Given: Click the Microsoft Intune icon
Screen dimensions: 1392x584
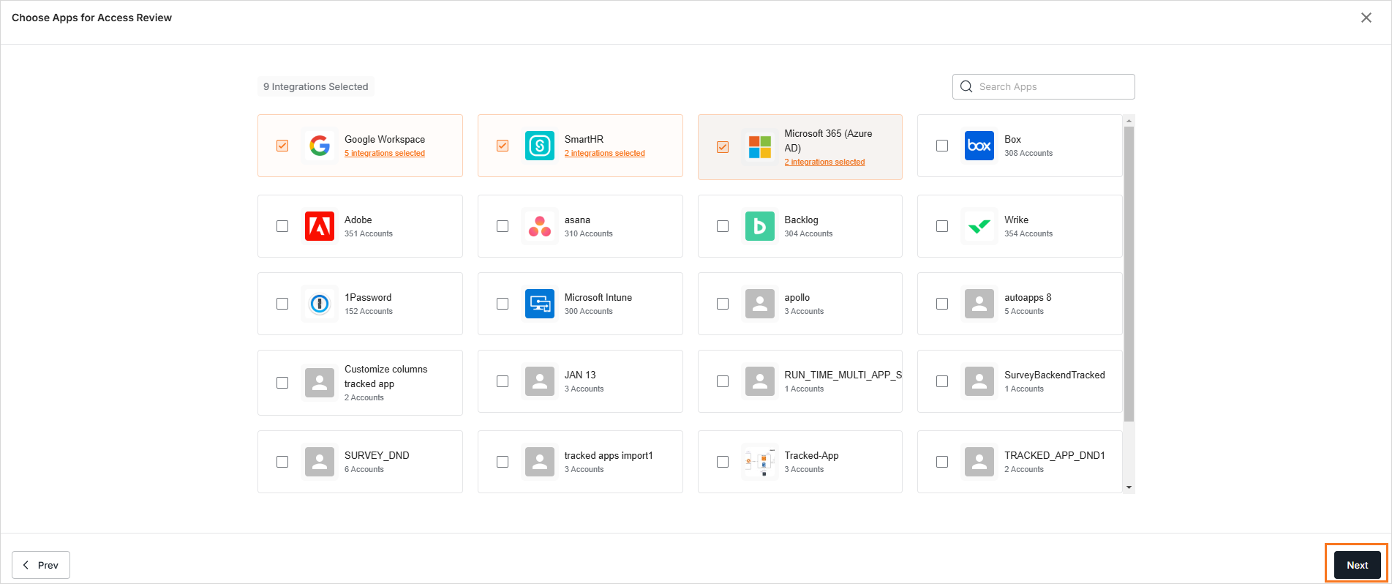Looking at the screenshot, I should [x=540, y=304].
